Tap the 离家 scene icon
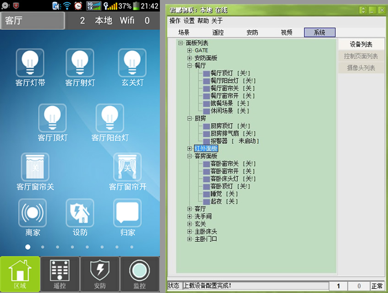The image size is (388, 293). click(33, 213)
